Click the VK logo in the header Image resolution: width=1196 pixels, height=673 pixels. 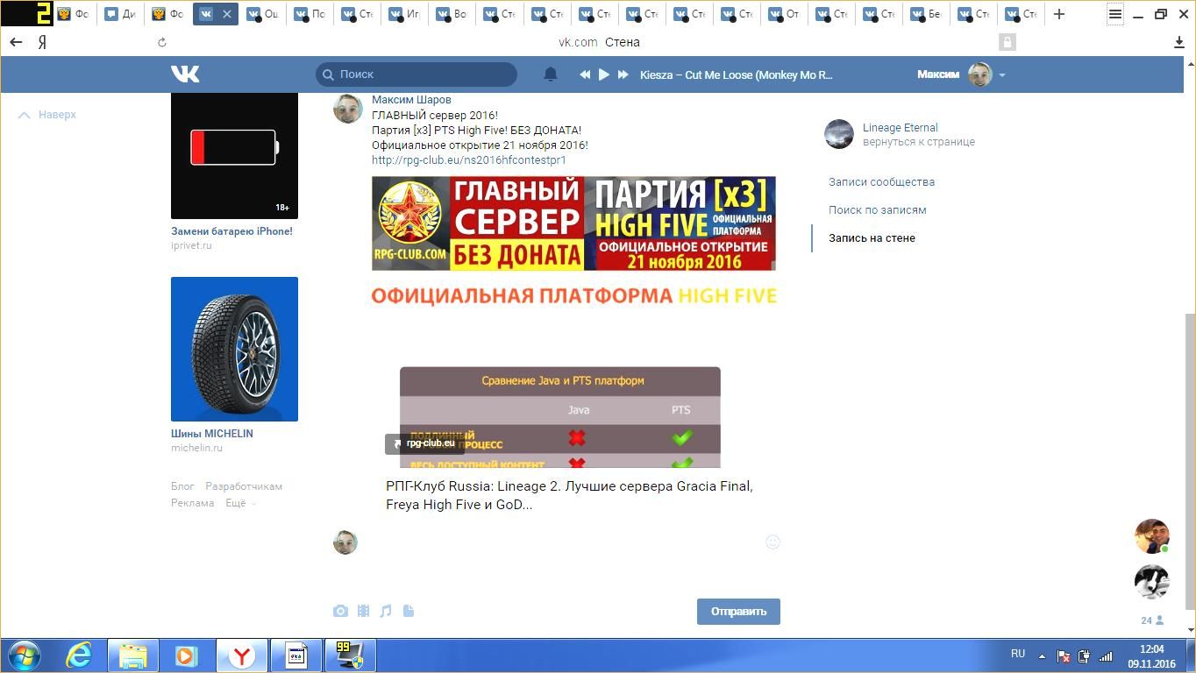pyautogui.click(x=185, y=74)
